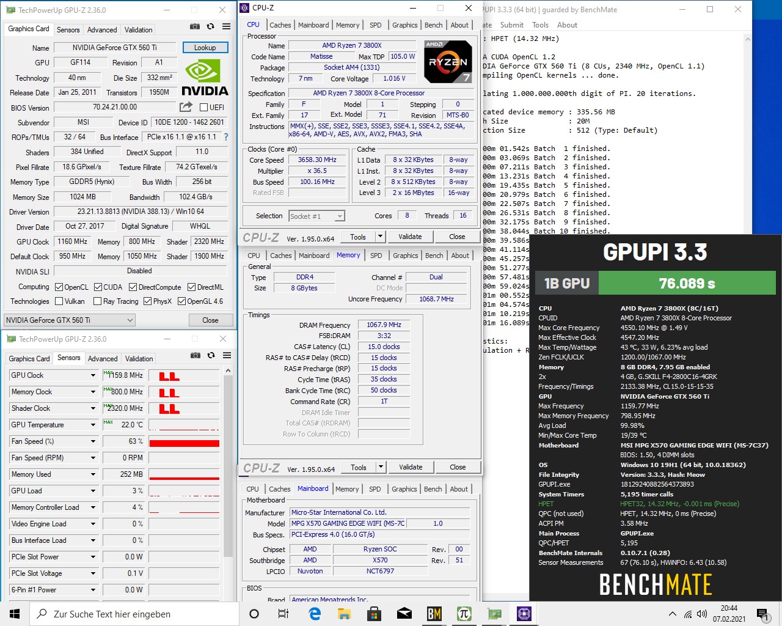
Task: Toggle the OpenGL 4.6 checkbox
Action: [x=181, y=301]
